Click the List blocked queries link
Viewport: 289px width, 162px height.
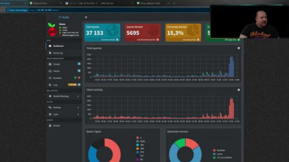(146, 40)
